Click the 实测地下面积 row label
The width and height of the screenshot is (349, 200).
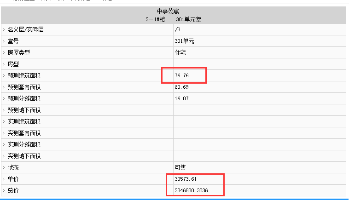24,156
